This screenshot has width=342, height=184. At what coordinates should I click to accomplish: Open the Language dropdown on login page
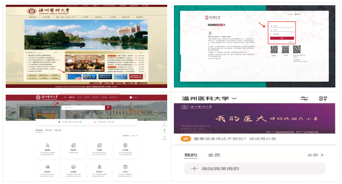click(x=297, y=14)
